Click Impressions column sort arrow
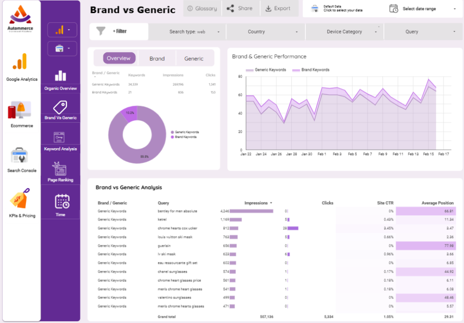Viewport: 464px width, 323px height. coord(271,203)
